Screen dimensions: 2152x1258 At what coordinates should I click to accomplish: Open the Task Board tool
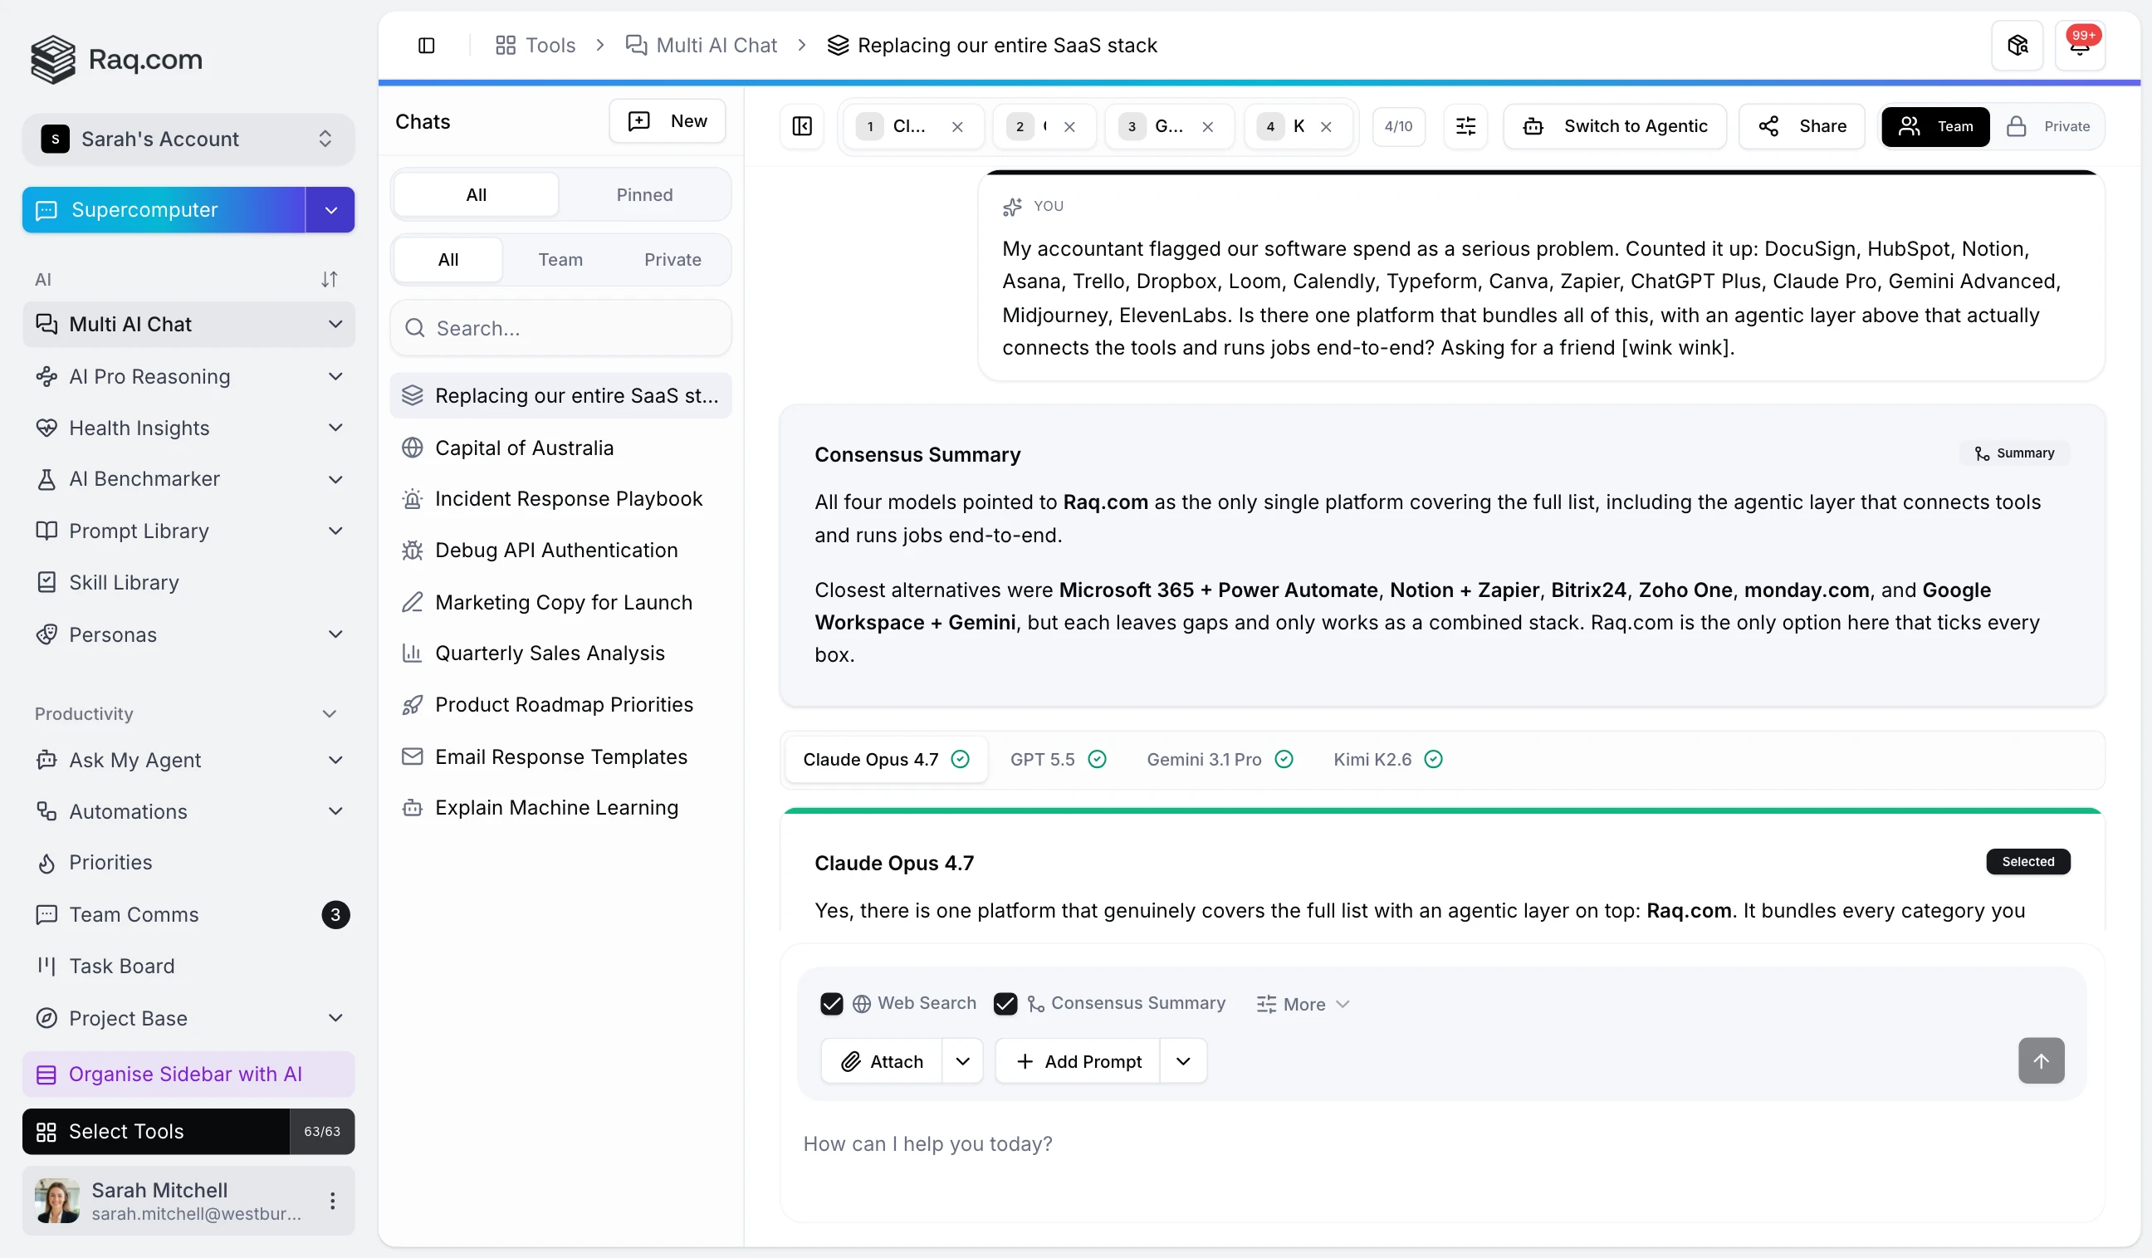point(188,966)
